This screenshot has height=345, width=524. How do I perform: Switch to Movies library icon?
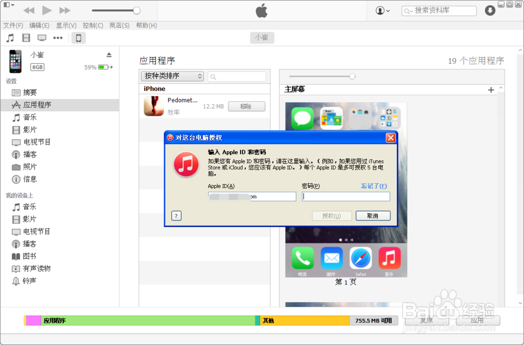[26, 38]
